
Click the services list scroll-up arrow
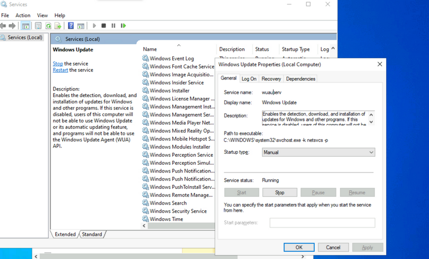(333, 48)
